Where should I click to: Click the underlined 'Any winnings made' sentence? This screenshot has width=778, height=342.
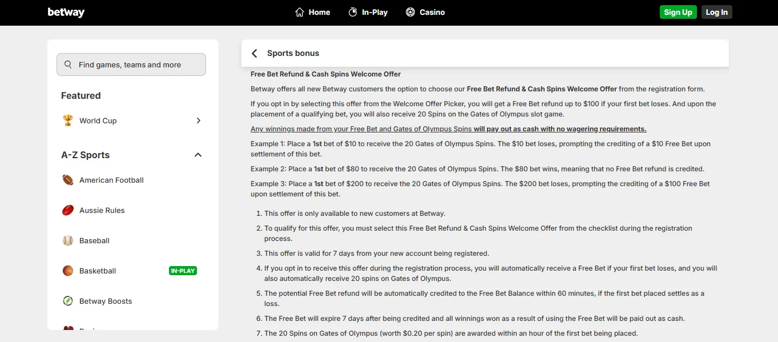click(x=449, y=129)
